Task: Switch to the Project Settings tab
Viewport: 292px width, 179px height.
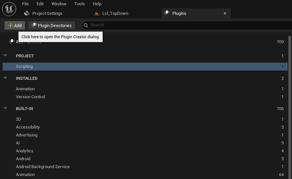Action: coord(47,14)
